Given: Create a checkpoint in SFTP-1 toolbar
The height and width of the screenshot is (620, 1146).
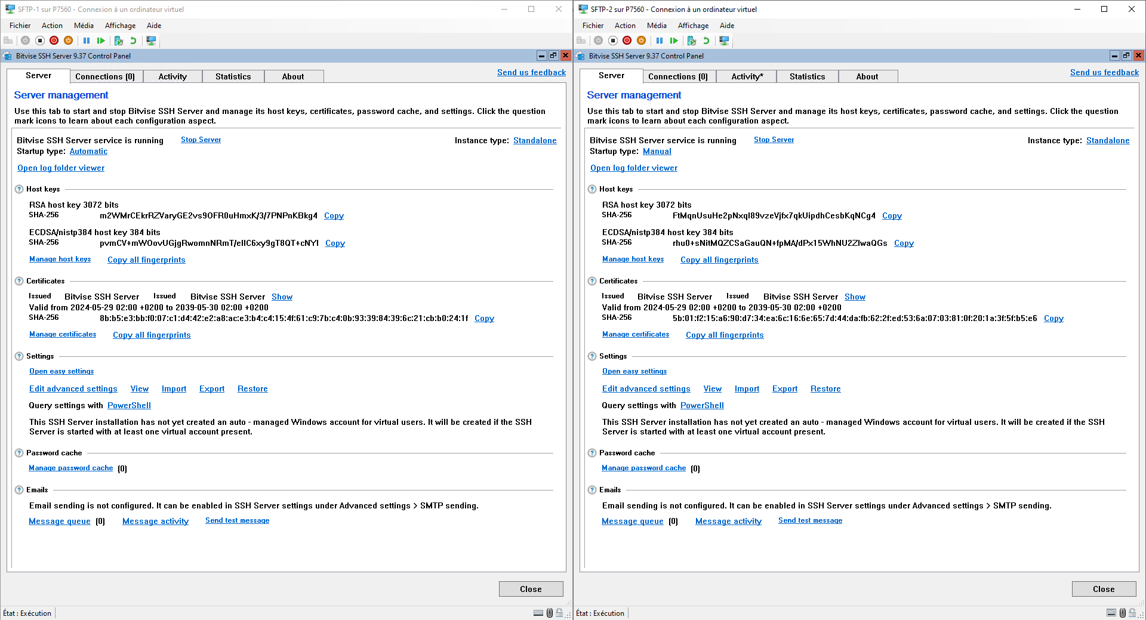Looking at the screenshot, I should (x=119, y=41).
